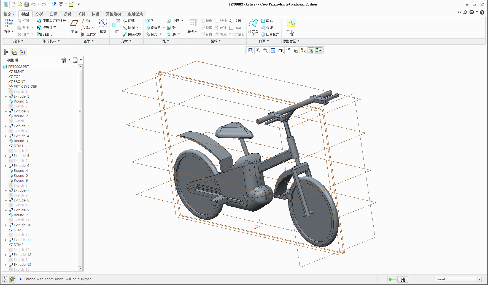
Task: Redo the last undone action
Action: pos(44,4)
